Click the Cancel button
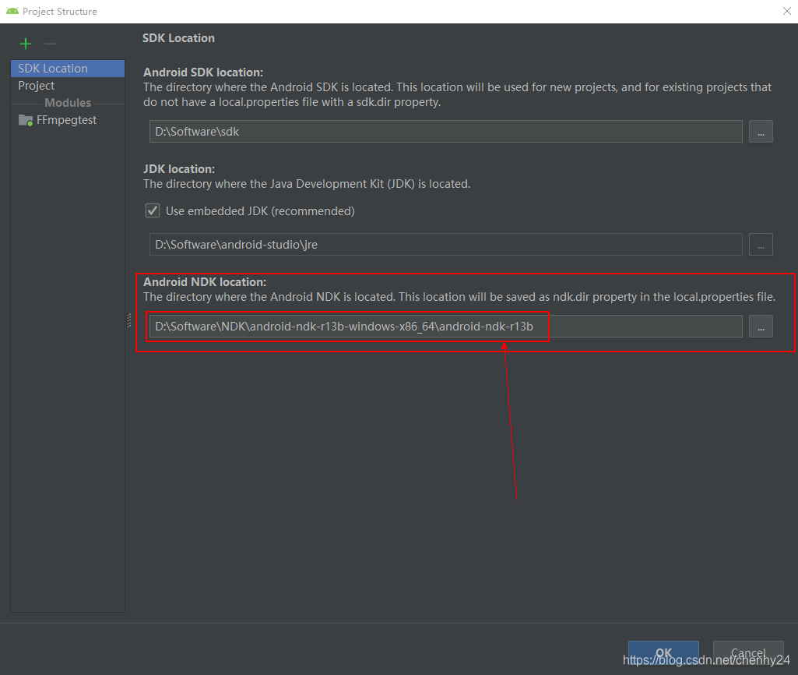798x675 pixels. pos(748,652)
